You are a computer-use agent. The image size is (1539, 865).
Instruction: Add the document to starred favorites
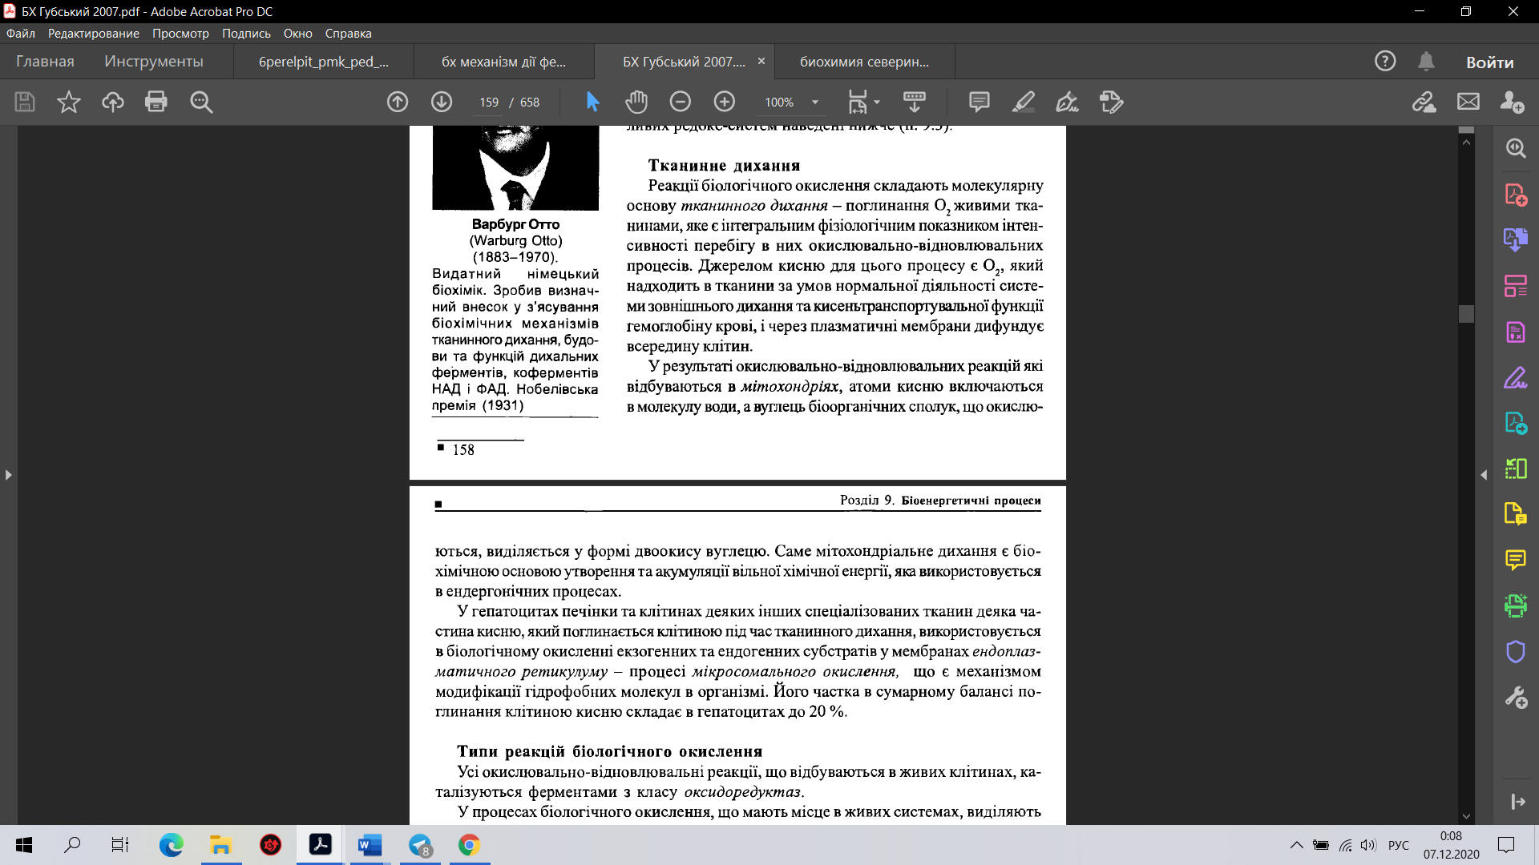click(x=69, y=102)
